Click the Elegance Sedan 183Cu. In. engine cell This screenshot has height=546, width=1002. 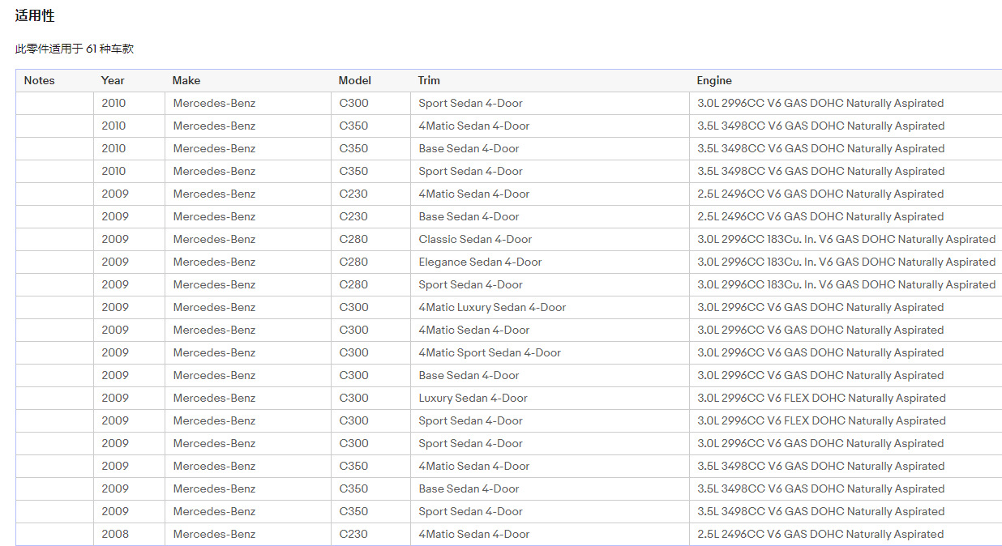click(x=846, y=262)
